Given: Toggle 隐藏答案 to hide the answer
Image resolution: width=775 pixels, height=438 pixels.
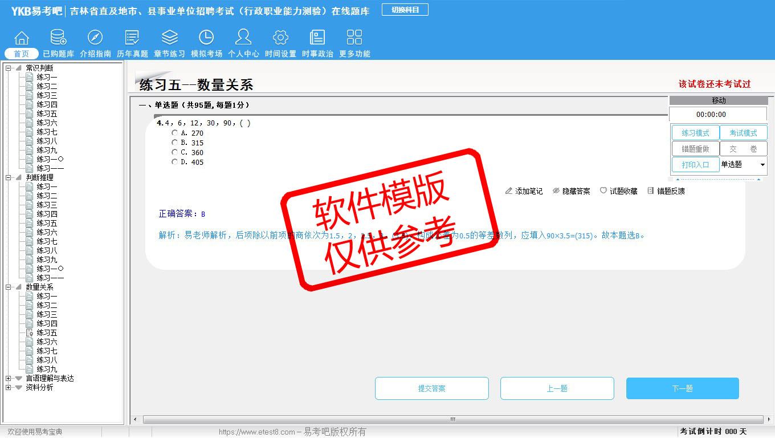Looking at the screenshot, I should (x=571, y=191).
